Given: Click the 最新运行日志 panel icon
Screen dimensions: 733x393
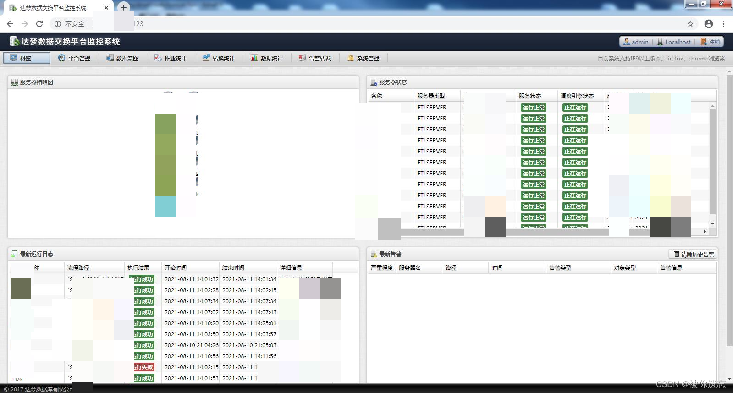Looking at the screenshot, I should pyautogui.click(x=14, y=254).
